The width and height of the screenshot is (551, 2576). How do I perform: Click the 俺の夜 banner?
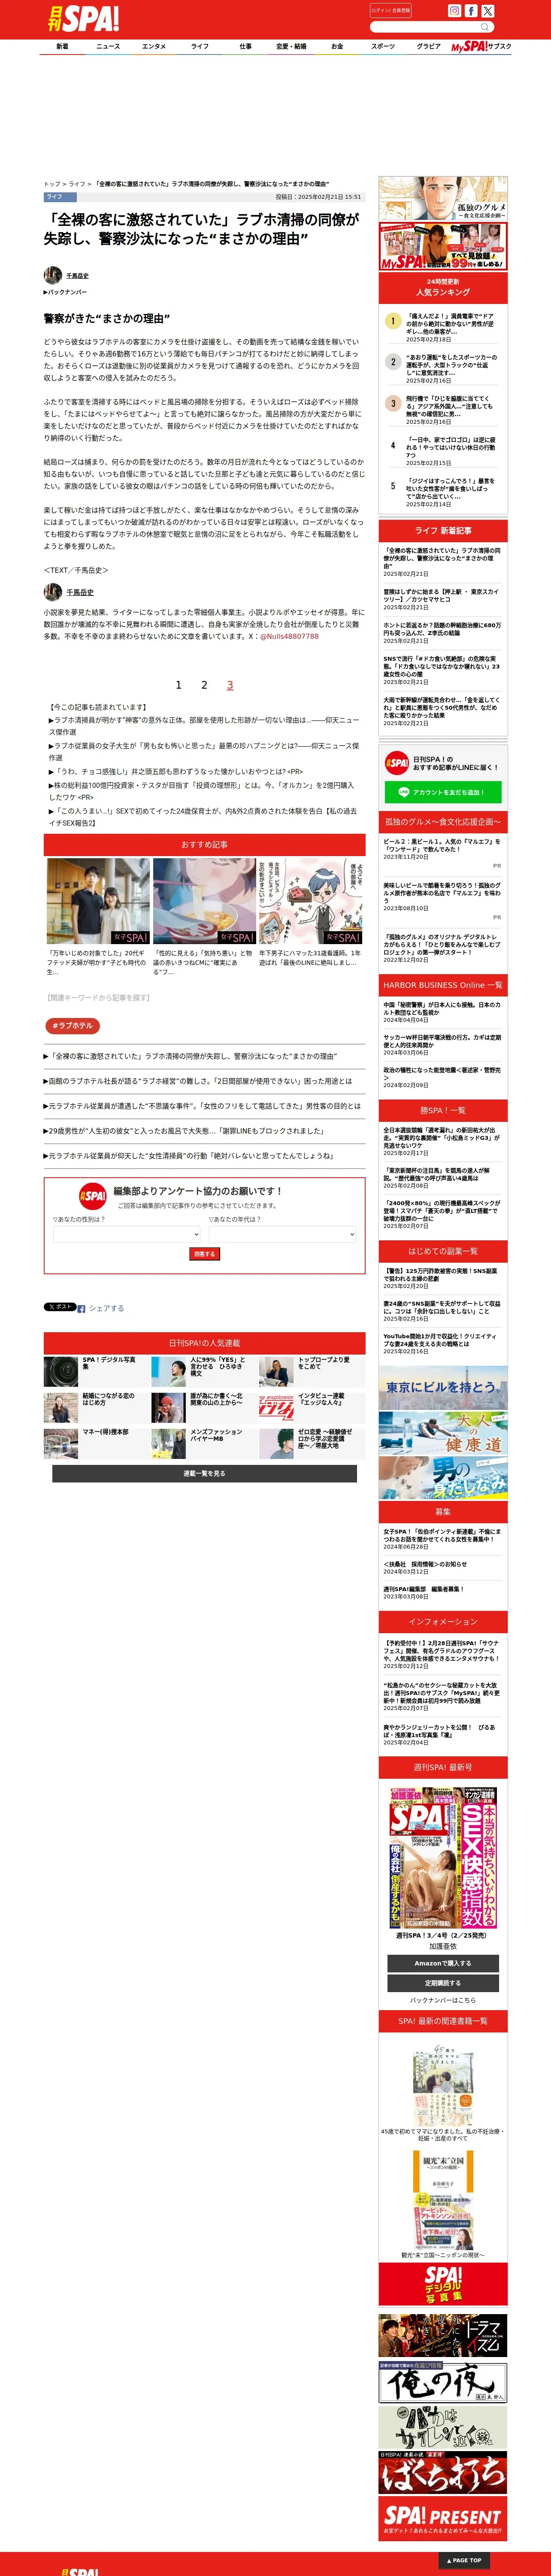(x=443, y=2382)
